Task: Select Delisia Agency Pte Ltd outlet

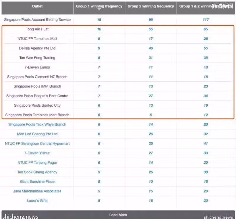Action: 37,48
